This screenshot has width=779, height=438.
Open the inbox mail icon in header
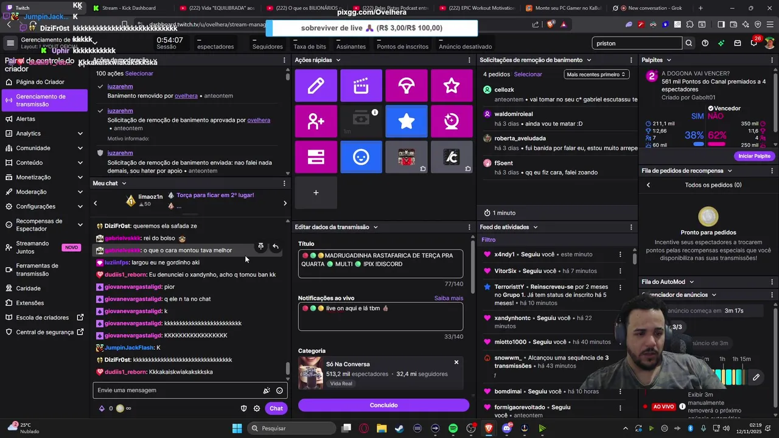(738, 43)
